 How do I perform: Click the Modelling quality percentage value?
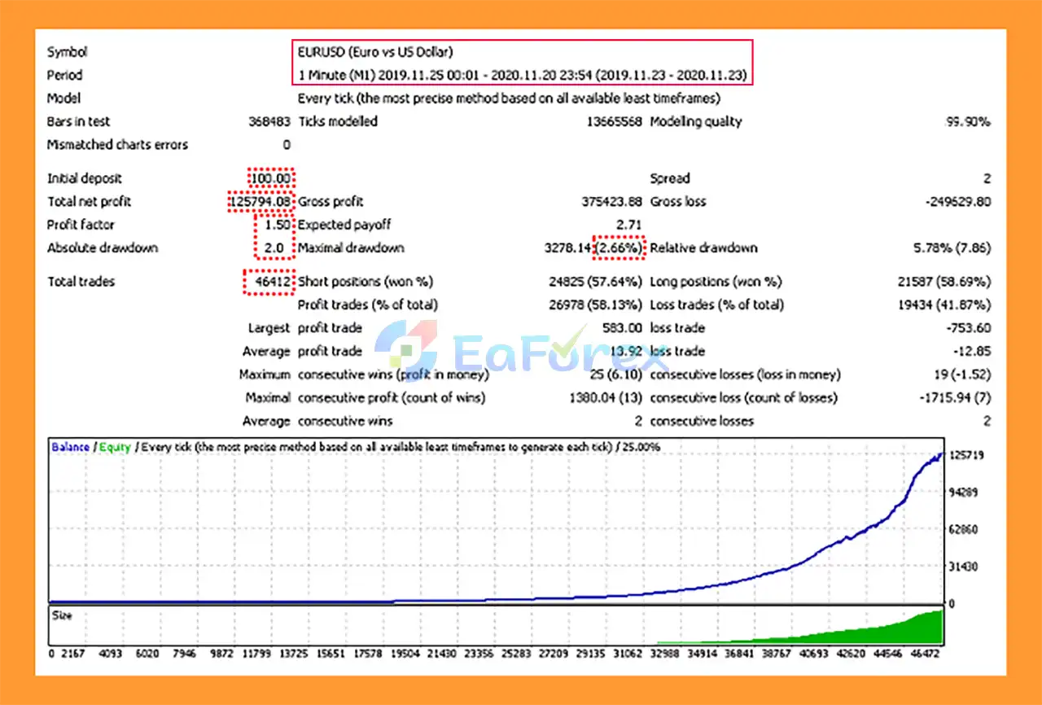point(968,121)
